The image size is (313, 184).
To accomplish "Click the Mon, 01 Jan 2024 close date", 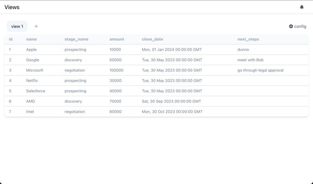I will click(x=172, y=49).
